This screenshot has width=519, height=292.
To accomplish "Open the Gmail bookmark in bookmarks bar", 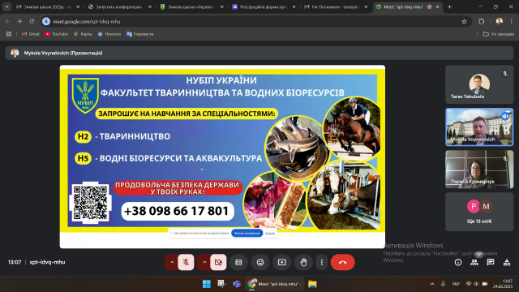I will 31,34.
